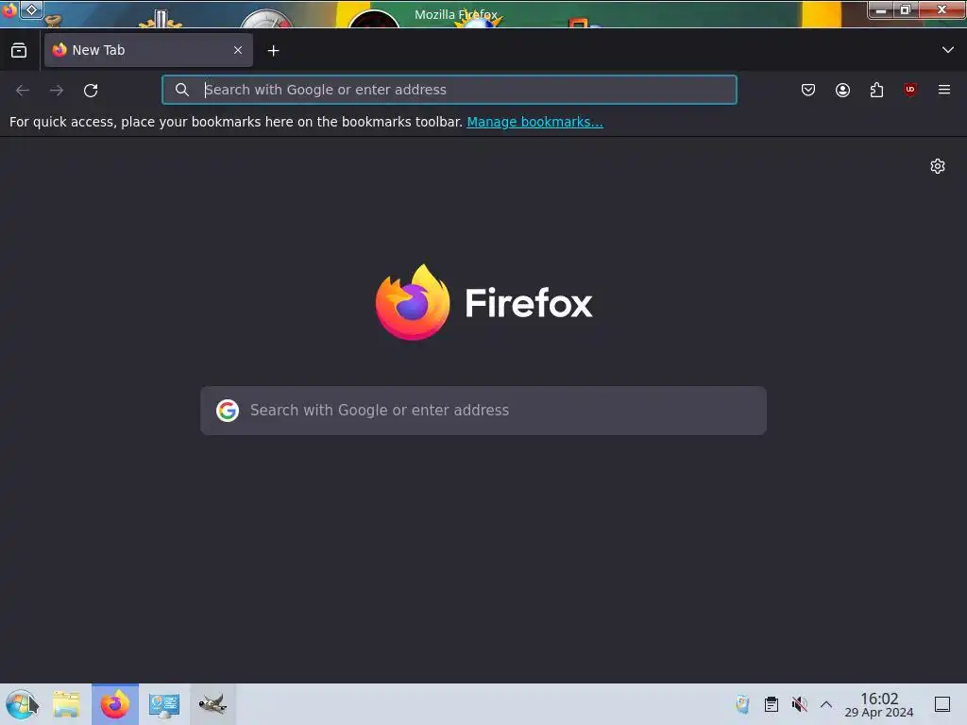Go back one page
Viewport: 967px width, 725px height.
click(x=23, y=90)
